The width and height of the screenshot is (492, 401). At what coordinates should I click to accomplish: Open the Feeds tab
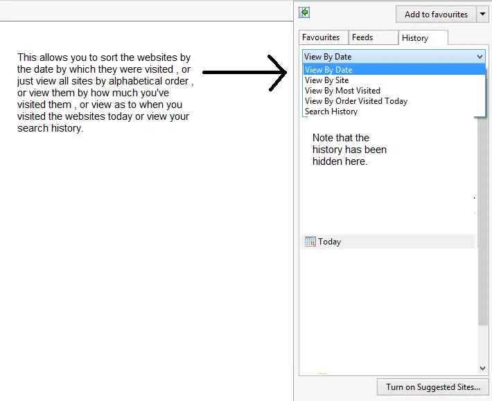click(x=362, y=37)
